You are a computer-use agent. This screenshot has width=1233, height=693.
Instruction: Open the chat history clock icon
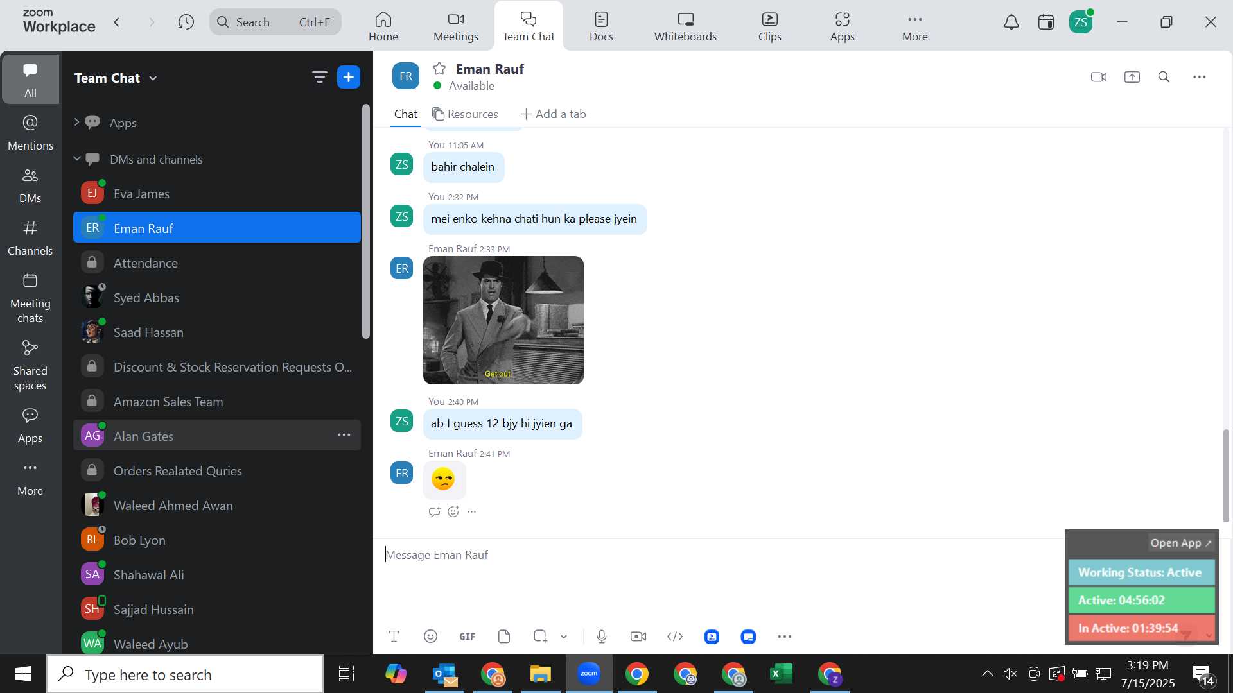pos(186,22)
